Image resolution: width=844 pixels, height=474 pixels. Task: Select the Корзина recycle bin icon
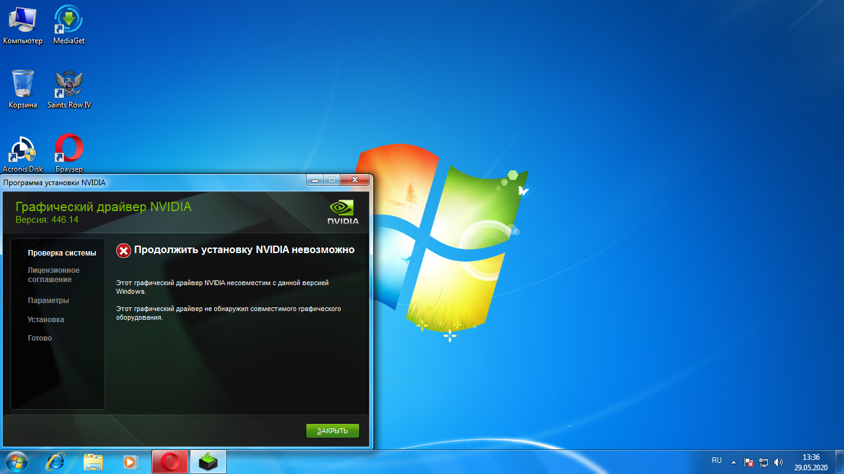(23, 89)
